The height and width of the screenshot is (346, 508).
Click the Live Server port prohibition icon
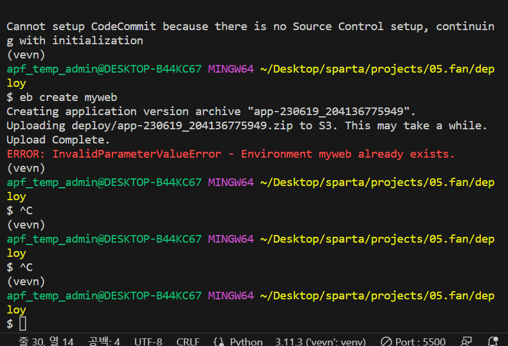pyautogui.click(x=386, y=341)
